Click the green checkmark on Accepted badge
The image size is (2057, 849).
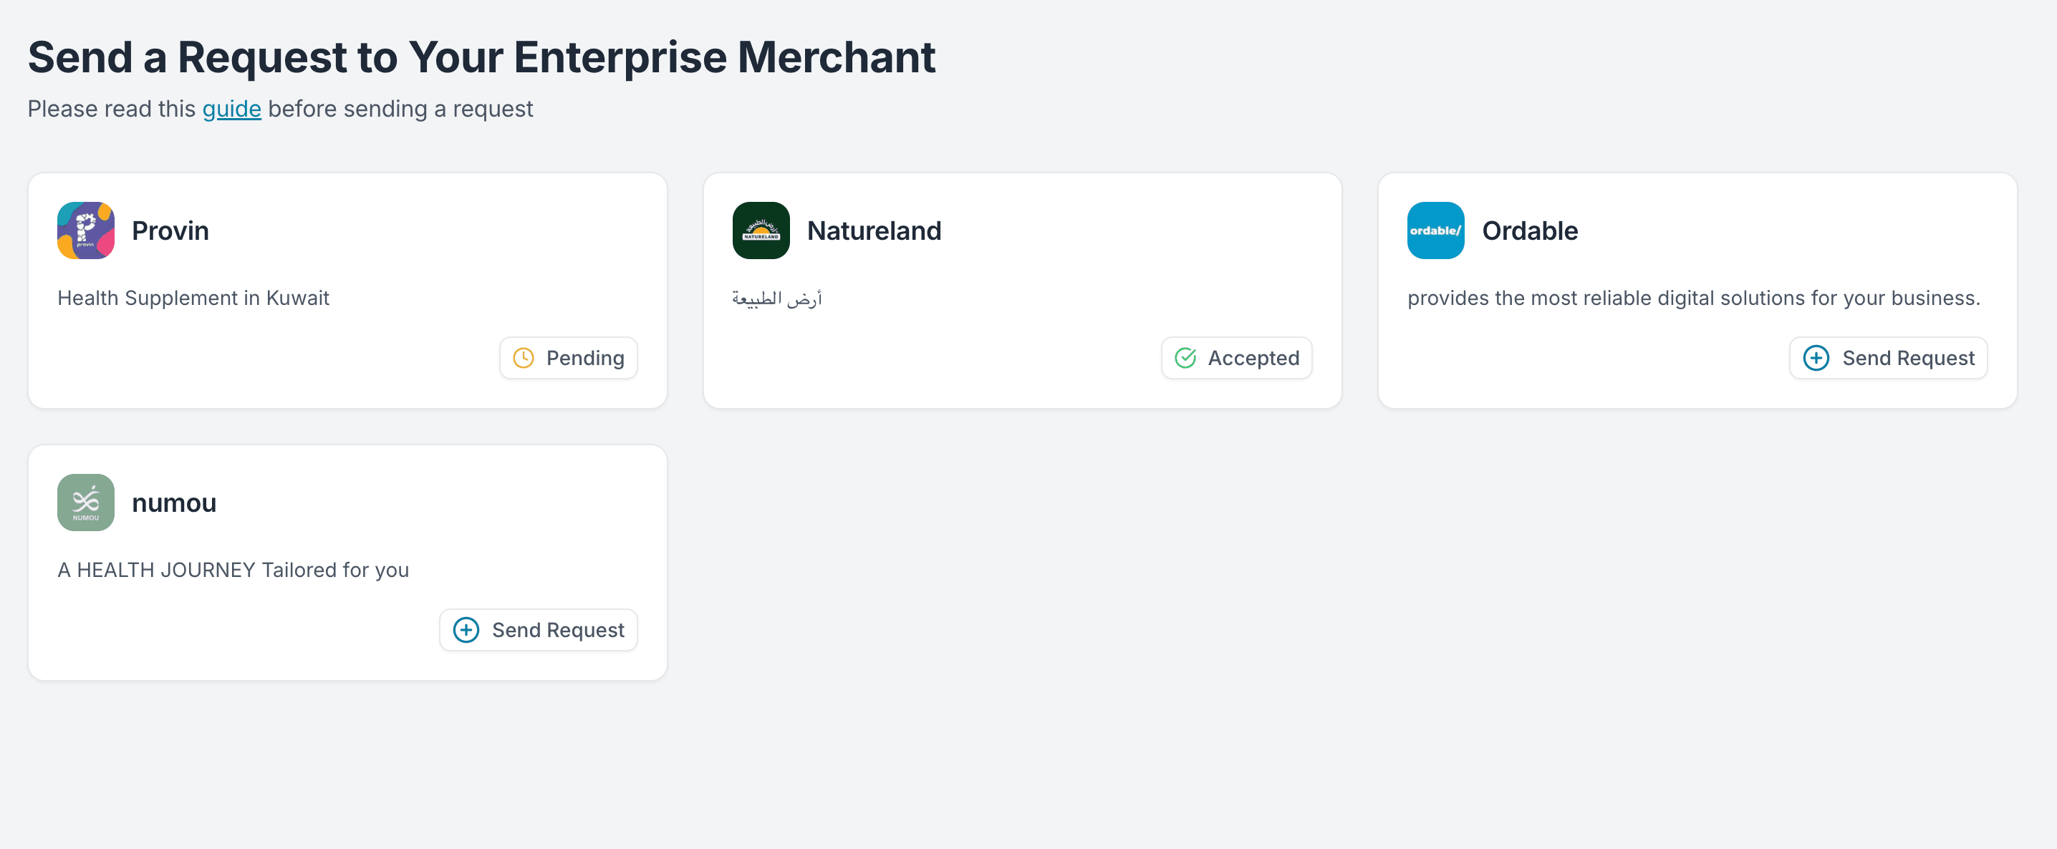tap(1185, 358)
